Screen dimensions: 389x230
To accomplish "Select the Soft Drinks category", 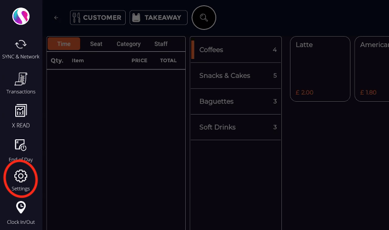I will point(236,127).
